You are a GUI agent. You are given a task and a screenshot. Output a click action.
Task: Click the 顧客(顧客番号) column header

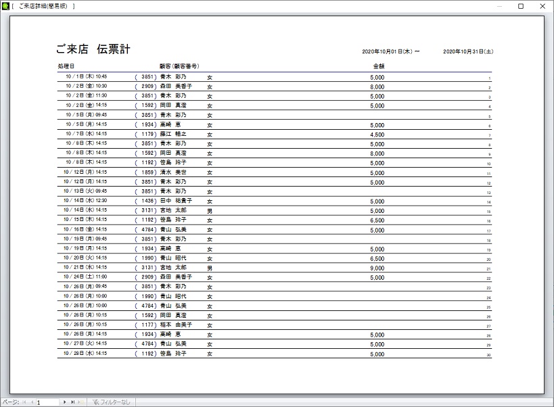click(x=179, y=66)
